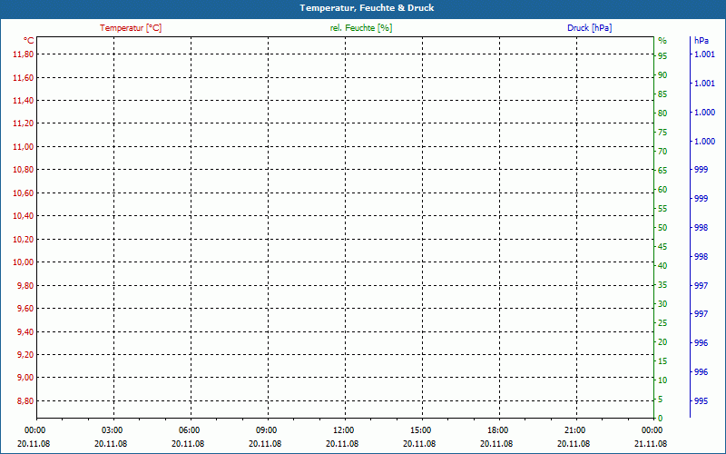Click humidity axis value 90

662,75
